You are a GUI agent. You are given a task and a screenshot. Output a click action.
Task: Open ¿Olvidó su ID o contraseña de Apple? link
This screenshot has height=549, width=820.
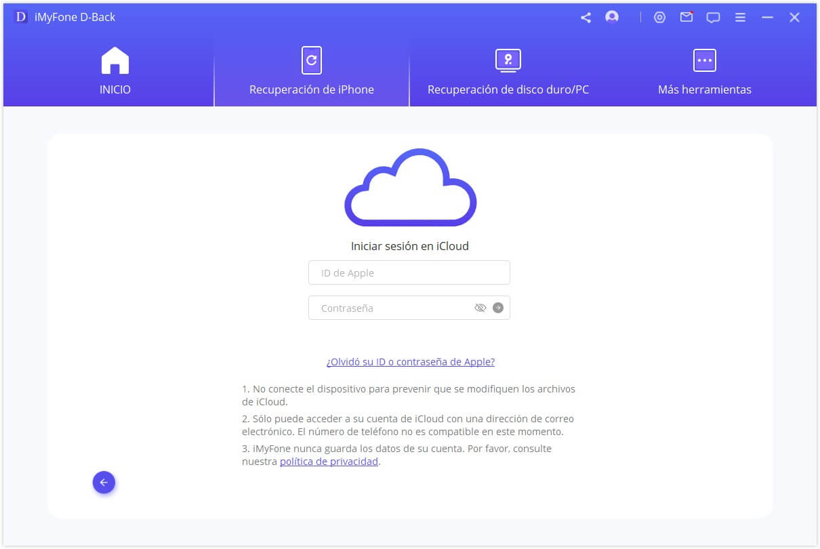pyautogui.click(x=409, y=361)
